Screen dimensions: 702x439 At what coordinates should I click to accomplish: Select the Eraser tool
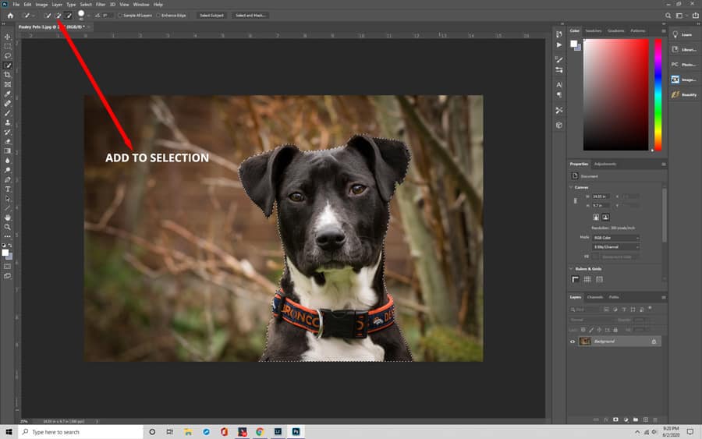(8, 141)
